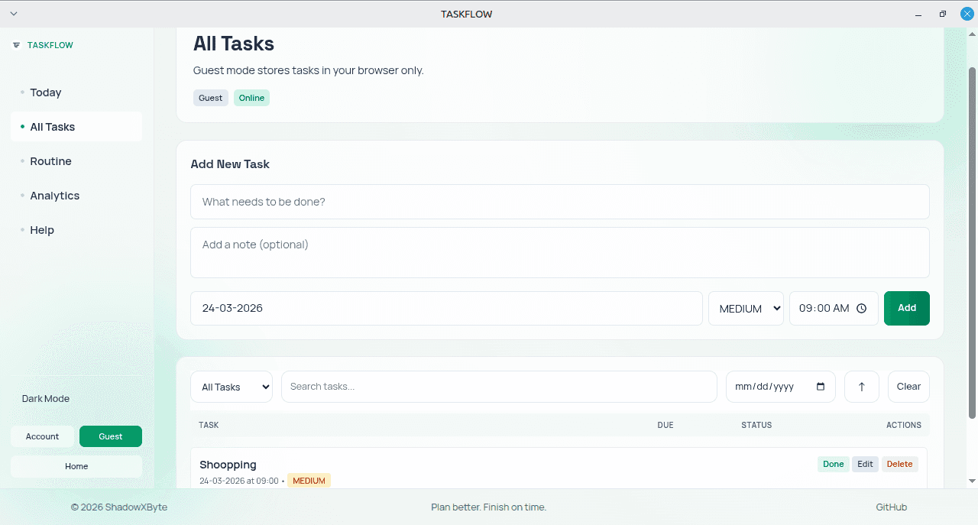Click the TASK column header
The width and height of the screenshot is (978, 525).
click(209, 425)
